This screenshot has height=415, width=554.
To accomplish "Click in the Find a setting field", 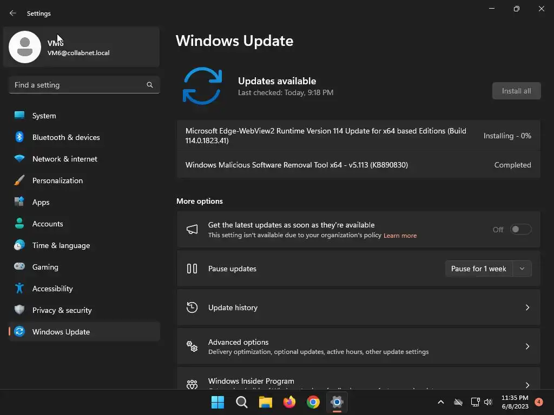I will pyautogui.click(x=84, y=85).
